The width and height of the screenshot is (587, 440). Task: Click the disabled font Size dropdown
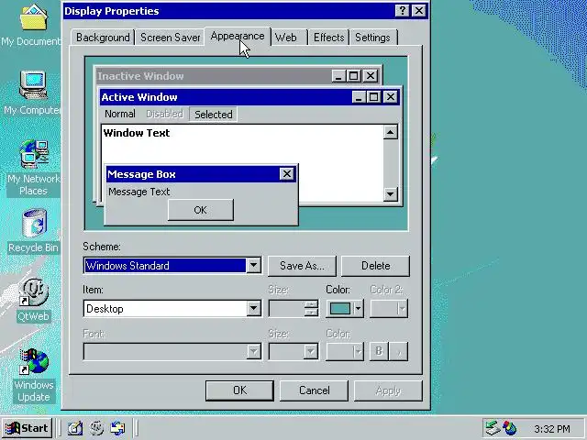click(x=293, y=352)
